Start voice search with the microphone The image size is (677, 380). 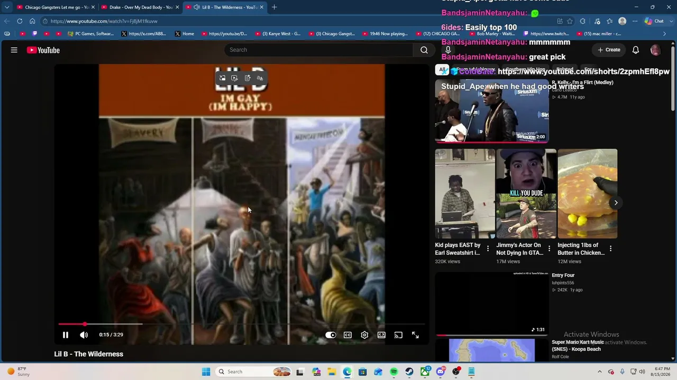448,50
